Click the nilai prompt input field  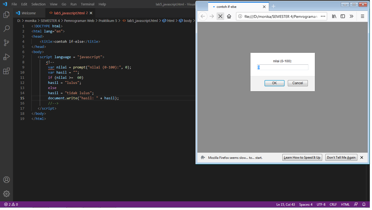tap(283, 67)
